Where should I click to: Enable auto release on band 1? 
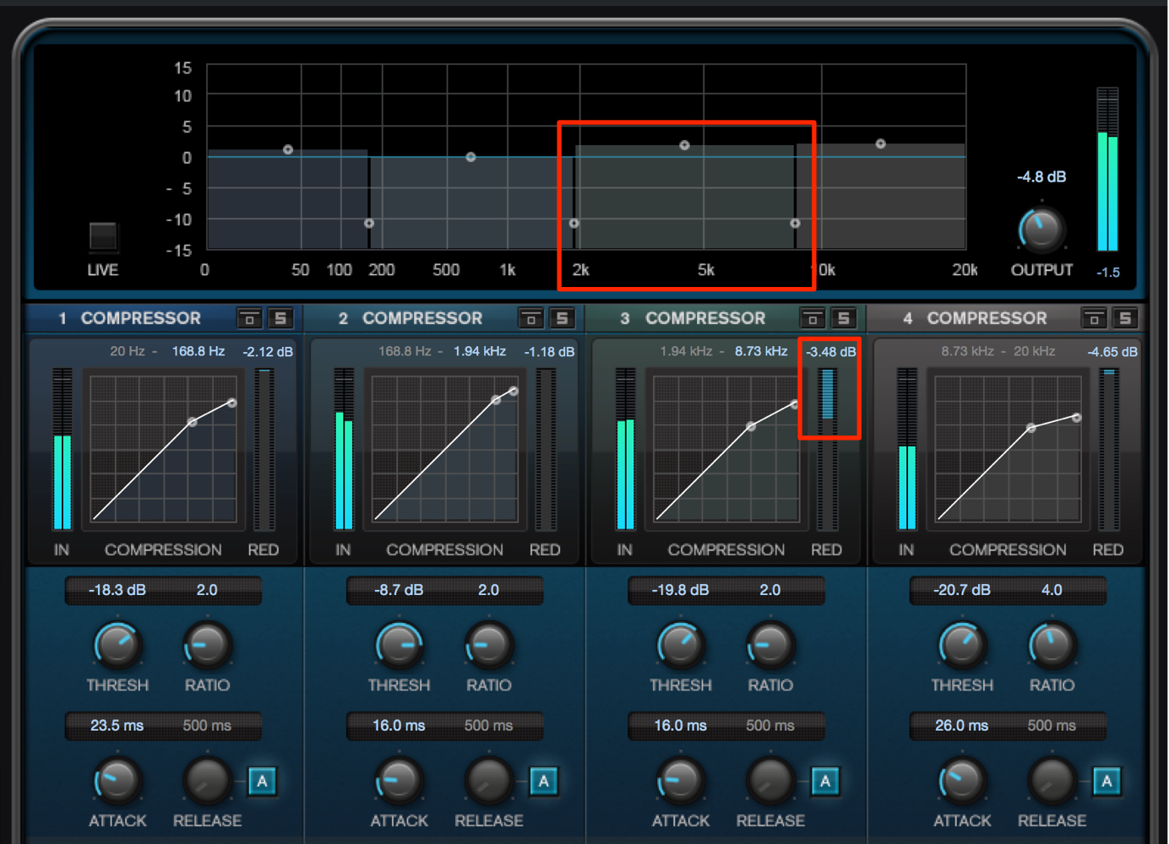pyautogui.click(x=262, y=782)
